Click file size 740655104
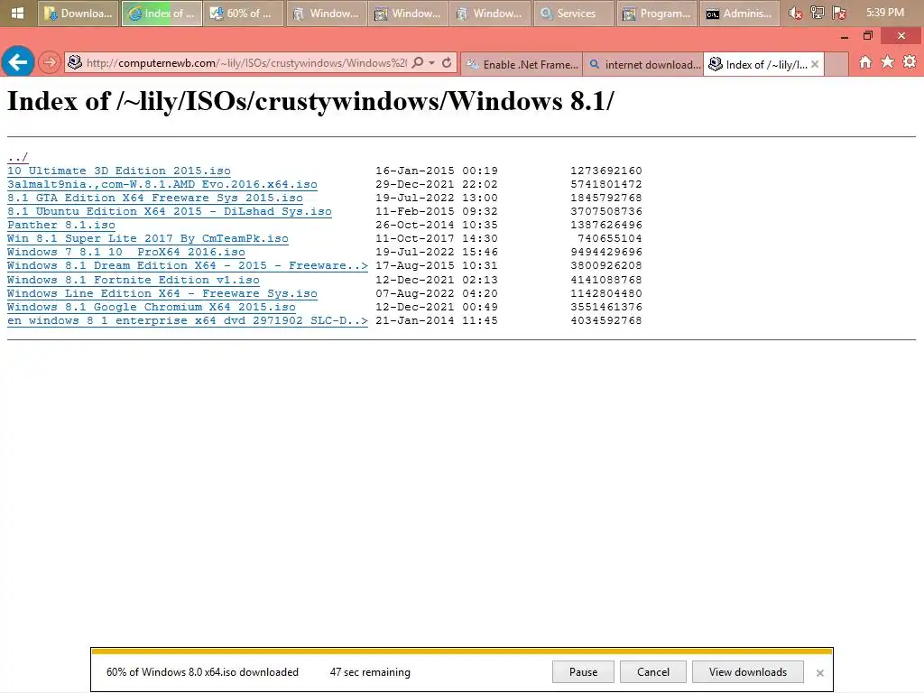 (609, 238)
